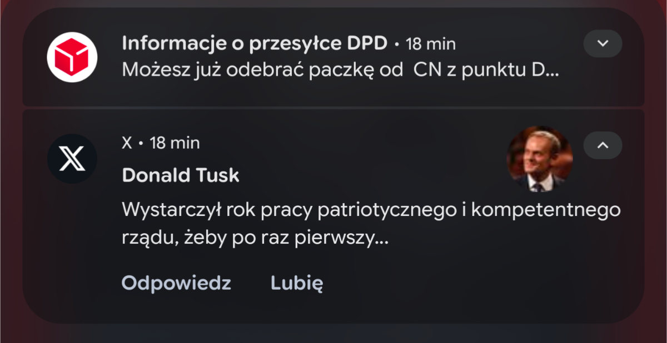Viewport: 667px width, 343px height.
Task: Open the post text starting 'Wystarczył rok pracy'
Action: point(371,225)
